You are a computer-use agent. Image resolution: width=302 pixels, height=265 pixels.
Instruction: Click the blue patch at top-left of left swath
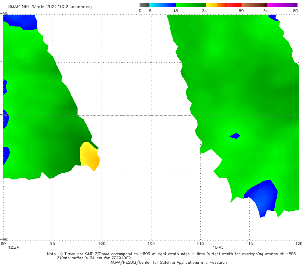click(x=21, y=22)
